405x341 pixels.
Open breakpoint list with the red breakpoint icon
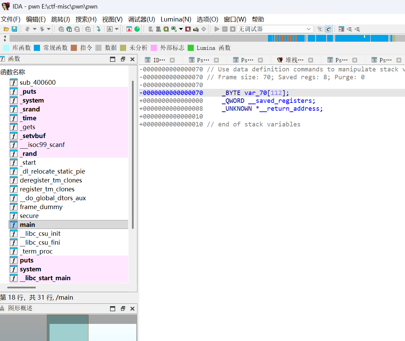(188, 29)
